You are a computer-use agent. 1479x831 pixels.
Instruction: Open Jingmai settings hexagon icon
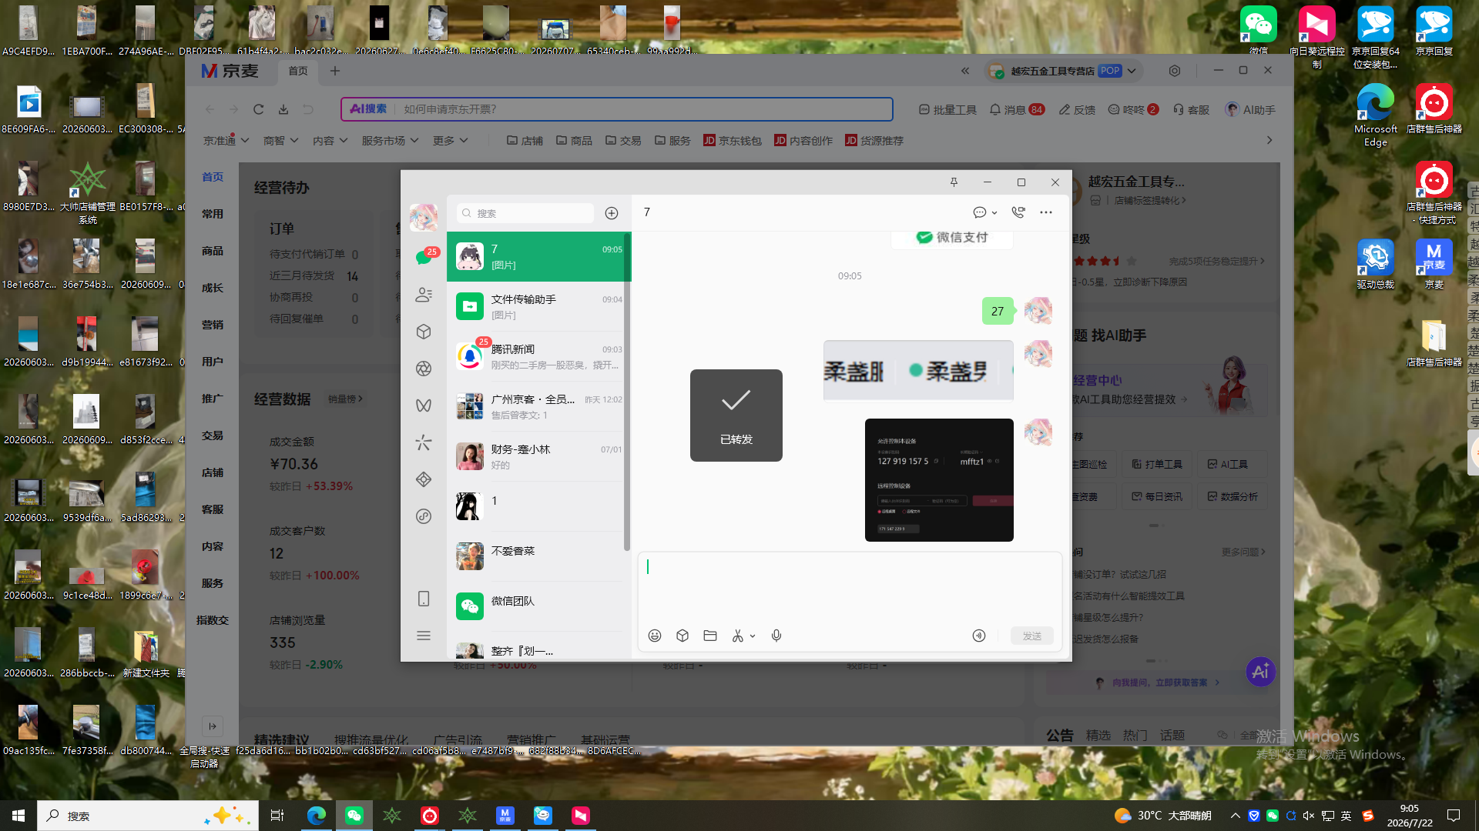pos(1175,71)
